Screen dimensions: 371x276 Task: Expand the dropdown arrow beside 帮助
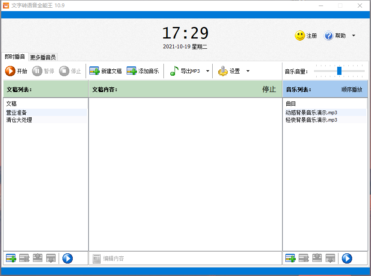[x=353, y=36]
